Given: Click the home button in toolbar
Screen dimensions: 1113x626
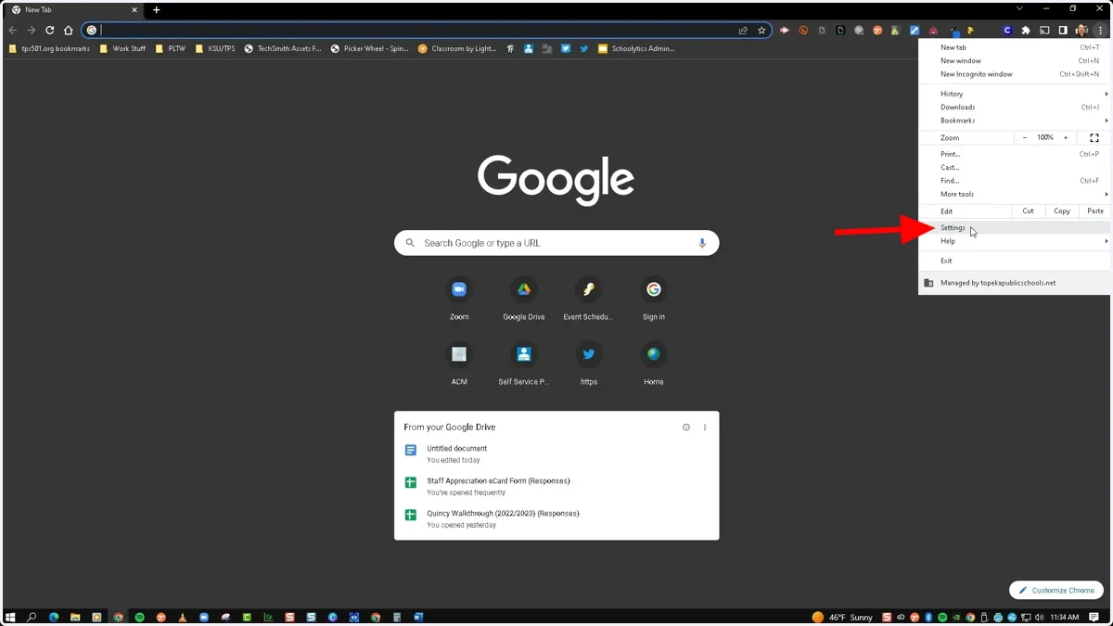Looking at the screenshot, I should [68, 31].
